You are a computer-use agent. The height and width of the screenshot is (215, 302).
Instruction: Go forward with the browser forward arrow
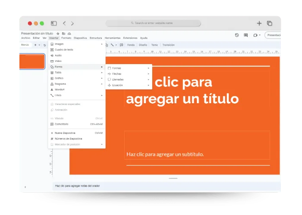(72, 23)
